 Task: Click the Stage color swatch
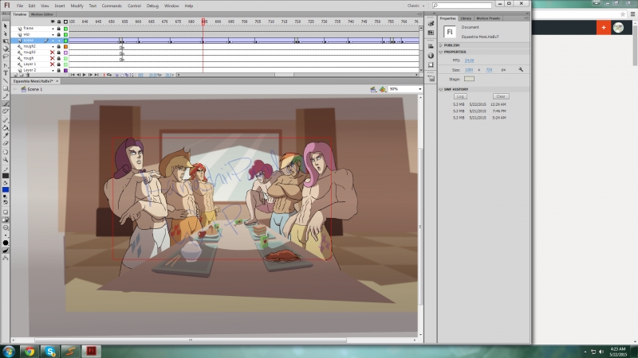point(469,79)
